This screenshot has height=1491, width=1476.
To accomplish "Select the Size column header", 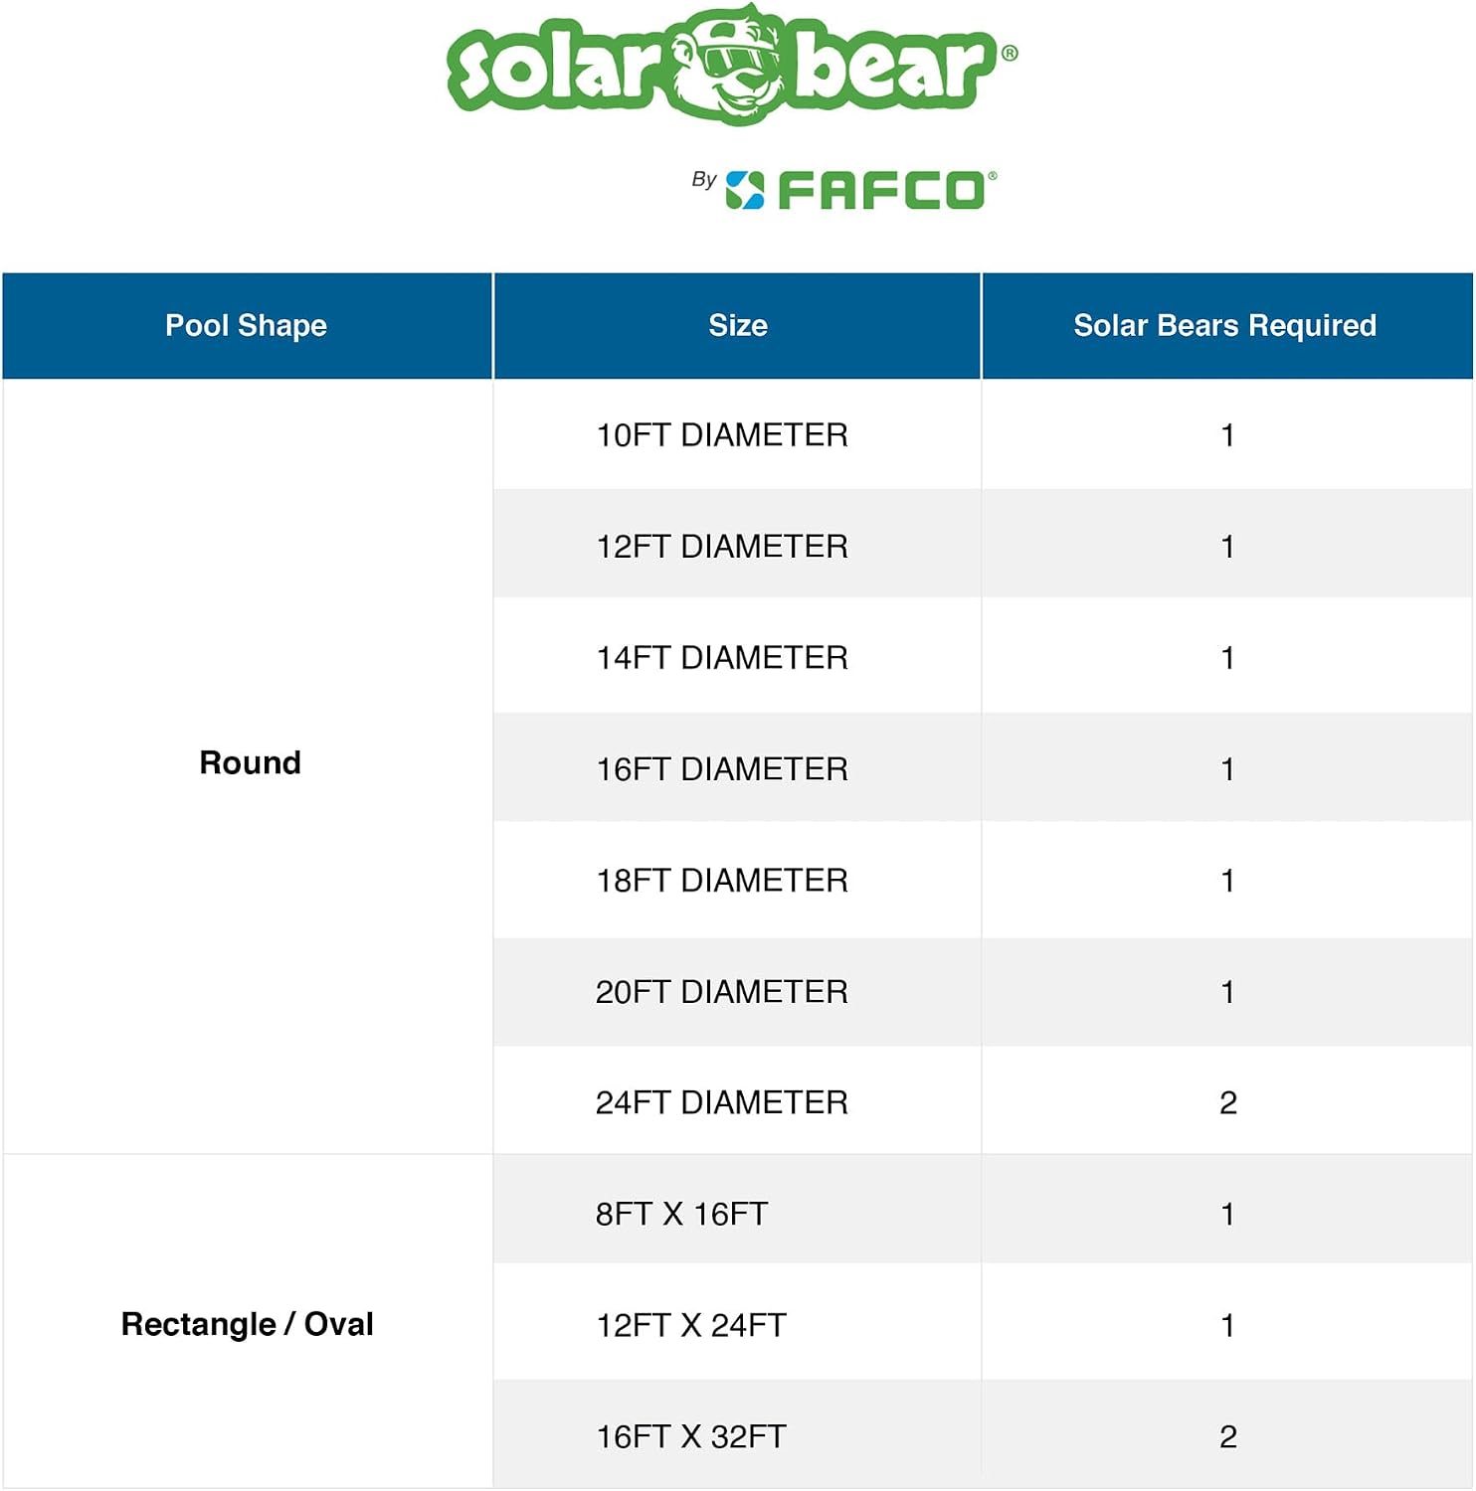I will (x=737, y=326).
